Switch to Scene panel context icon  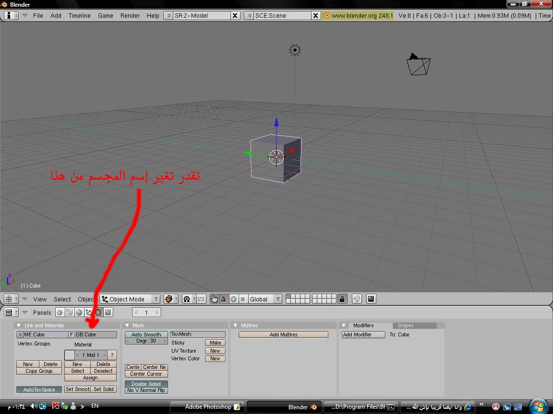click(108, 312)
